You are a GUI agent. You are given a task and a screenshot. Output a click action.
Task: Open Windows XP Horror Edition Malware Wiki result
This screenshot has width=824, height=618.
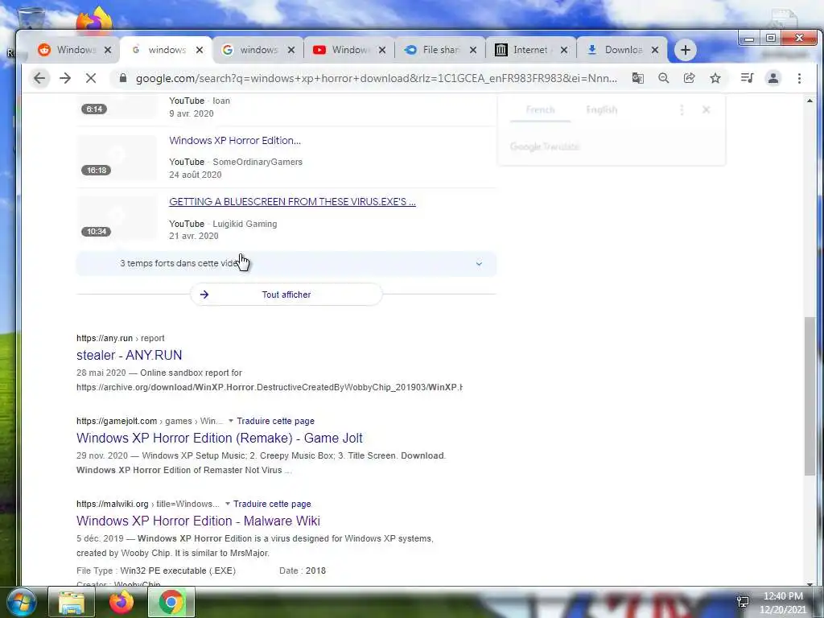[x=198, y=521]
